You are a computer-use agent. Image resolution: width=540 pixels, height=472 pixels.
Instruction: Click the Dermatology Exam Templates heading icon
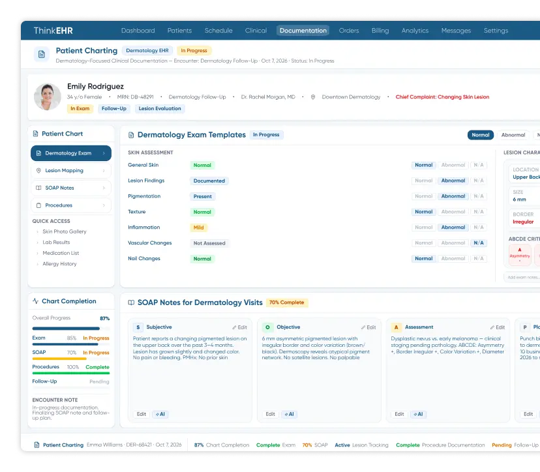tap(131, 135)
